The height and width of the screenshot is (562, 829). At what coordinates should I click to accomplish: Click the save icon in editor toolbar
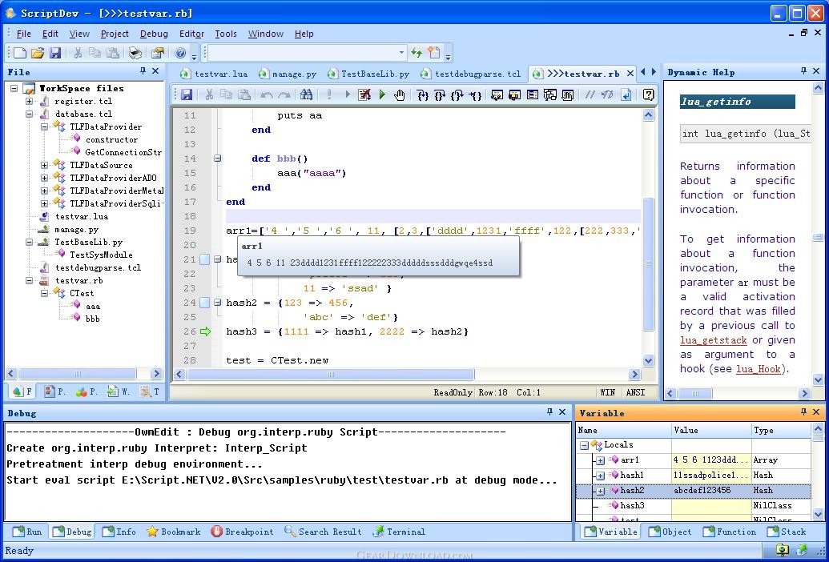(186, 94)
